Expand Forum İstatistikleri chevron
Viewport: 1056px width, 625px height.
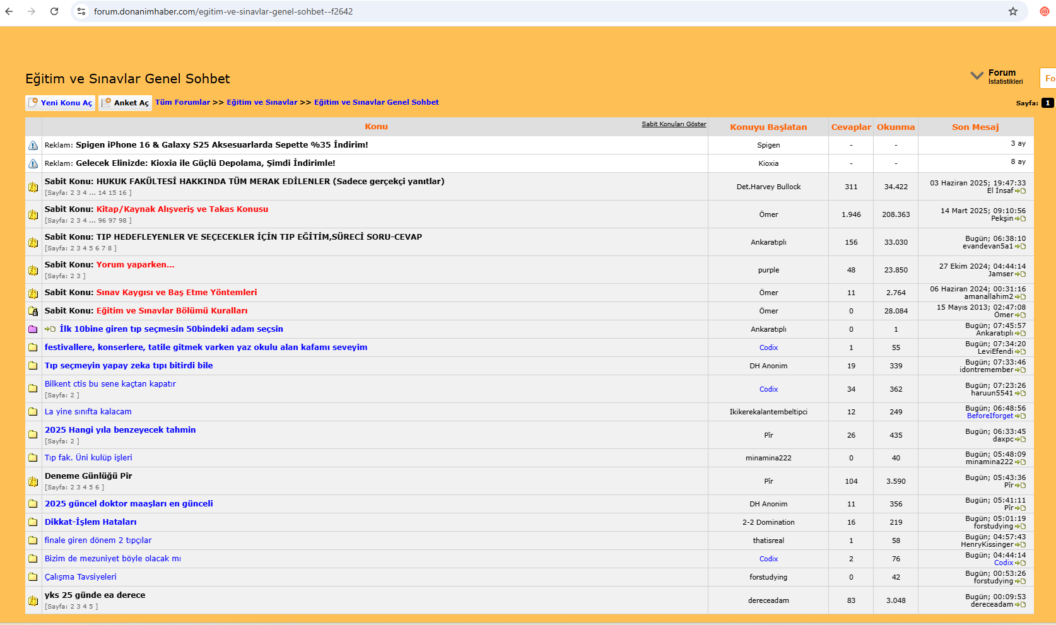pyautogui.click(x=977, y=76)
